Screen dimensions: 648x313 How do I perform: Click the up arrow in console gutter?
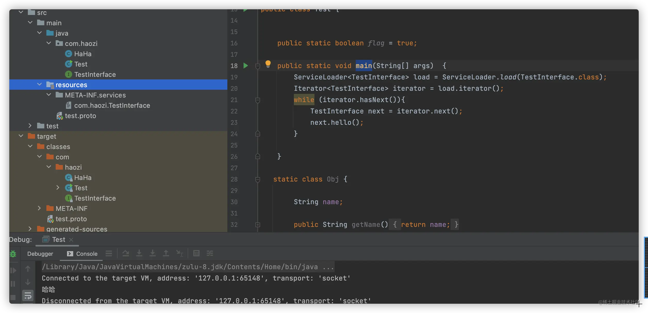pos(28,269)
